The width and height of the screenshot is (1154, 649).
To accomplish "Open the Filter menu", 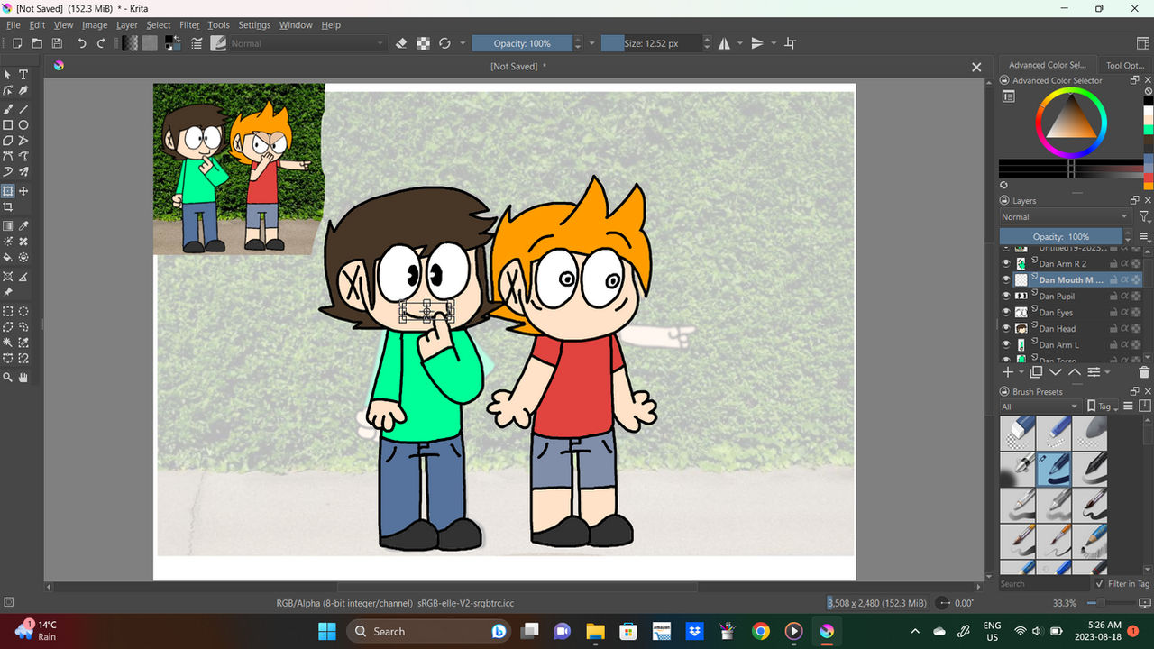I will (189, 25).
